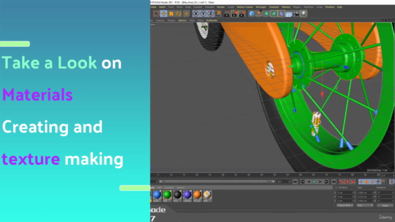This screenshot has width=395, height=222.
Task: Open the Render Settings icon
Action: tap(242, 14)
